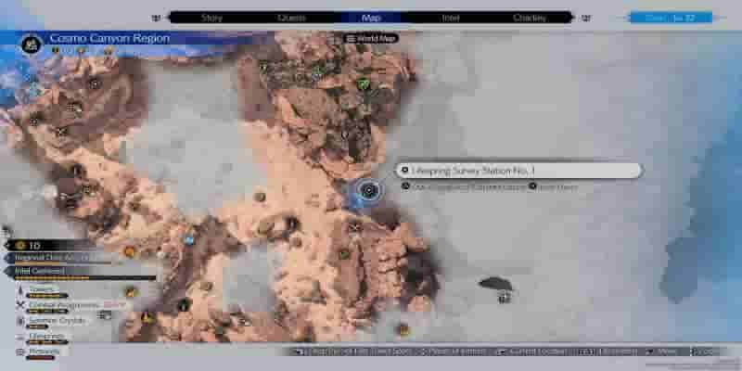Select the Summon Crystals intel category

point(57,320)
